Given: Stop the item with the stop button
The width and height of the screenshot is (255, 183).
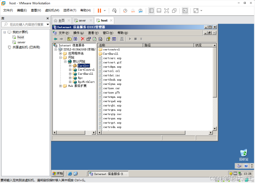Looking at the screenshot, I should tap(135, 39).
